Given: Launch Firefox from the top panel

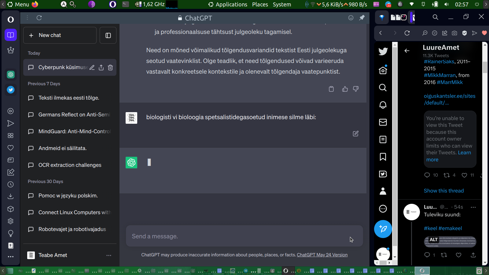Looking at the screenshot, I should [x=35, y=4].
